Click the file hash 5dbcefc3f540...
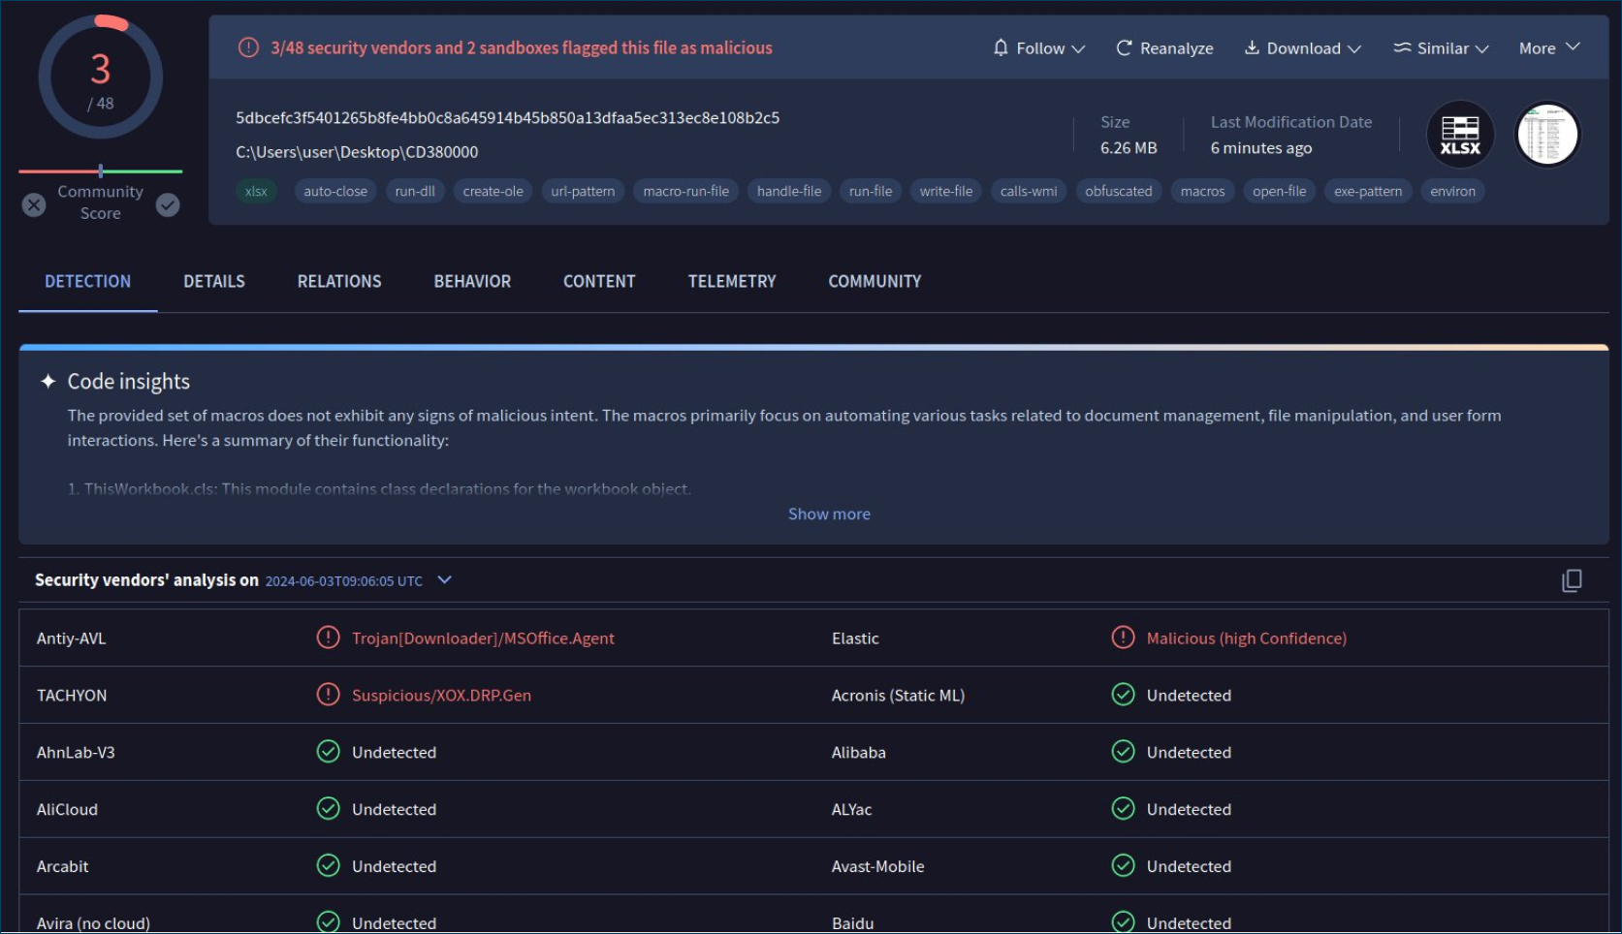This screenshot has width=1622, height=934. coord(508,117)
